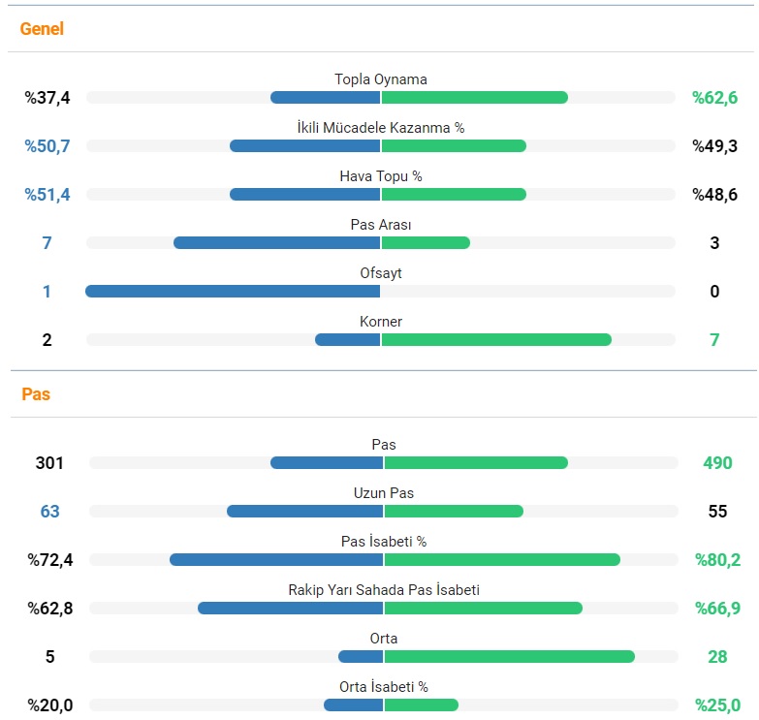
Task: Click the blue Uzun Pas bar
Action: (x=304, y=511)
